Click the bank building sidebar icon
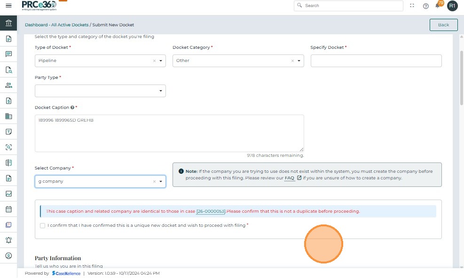The image size is (464, 278). (8, 23)
